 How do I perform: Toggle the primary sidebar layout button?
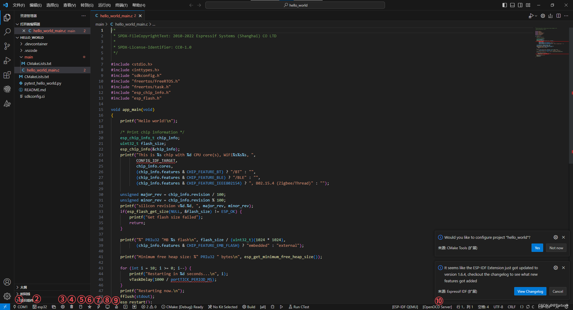click(x=505, y=5)
